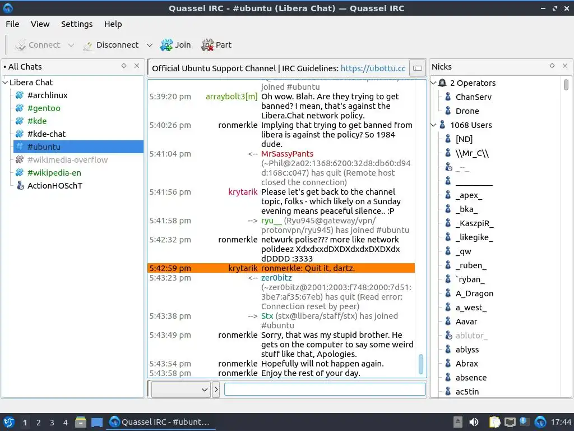Viewport: 574px width, 431px height.
Task: Select the #wikipedia-en channel
Action: [x=54, y=173]
